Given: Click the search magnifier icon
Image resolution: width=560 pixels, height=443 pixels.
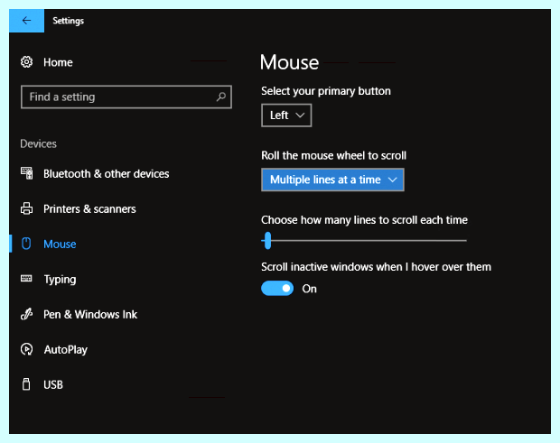Looking at the screenshot, I should click(x=221, y=97).
